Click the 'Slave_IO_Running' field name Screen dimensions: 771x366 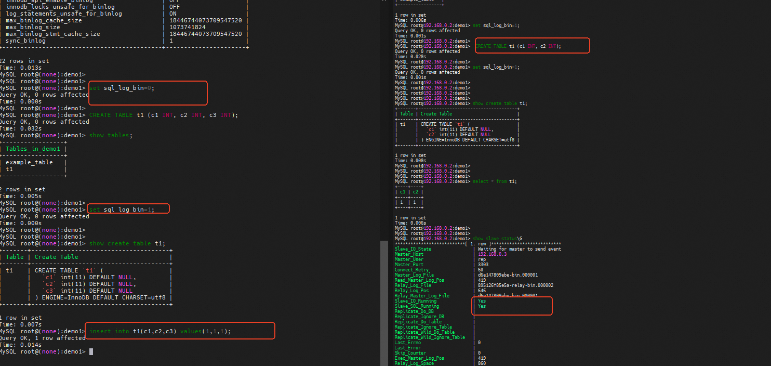pos(416,301)
